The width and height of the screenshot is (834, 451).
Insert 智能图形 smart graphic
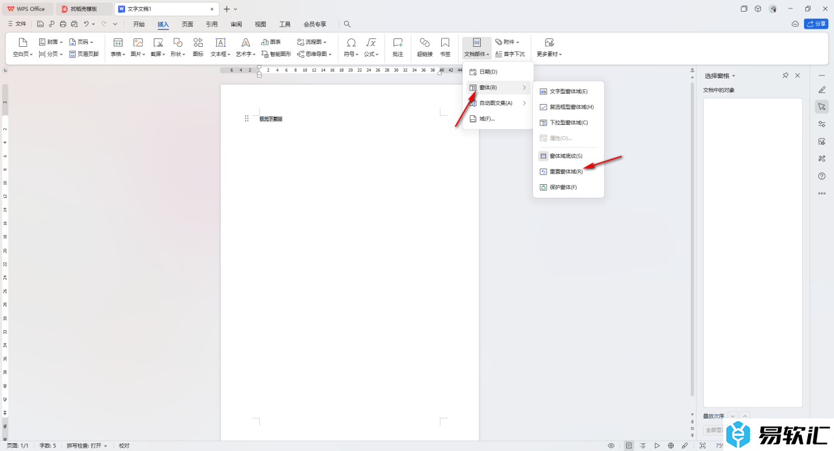[276, 54]
